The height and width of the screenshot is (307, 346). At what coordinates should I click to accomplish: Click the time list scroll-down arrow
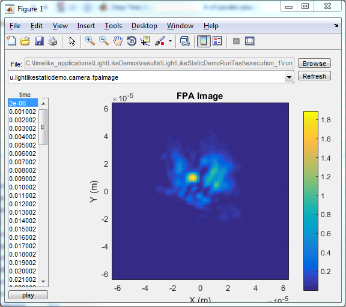pyautogui.click(x=43, y=281)
